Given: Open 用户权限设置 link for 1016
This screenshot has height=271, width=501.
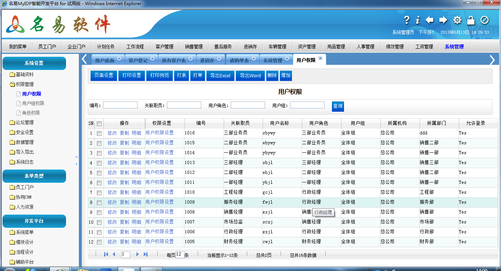Looking at the screenshot, I should (x=160, y=133).
